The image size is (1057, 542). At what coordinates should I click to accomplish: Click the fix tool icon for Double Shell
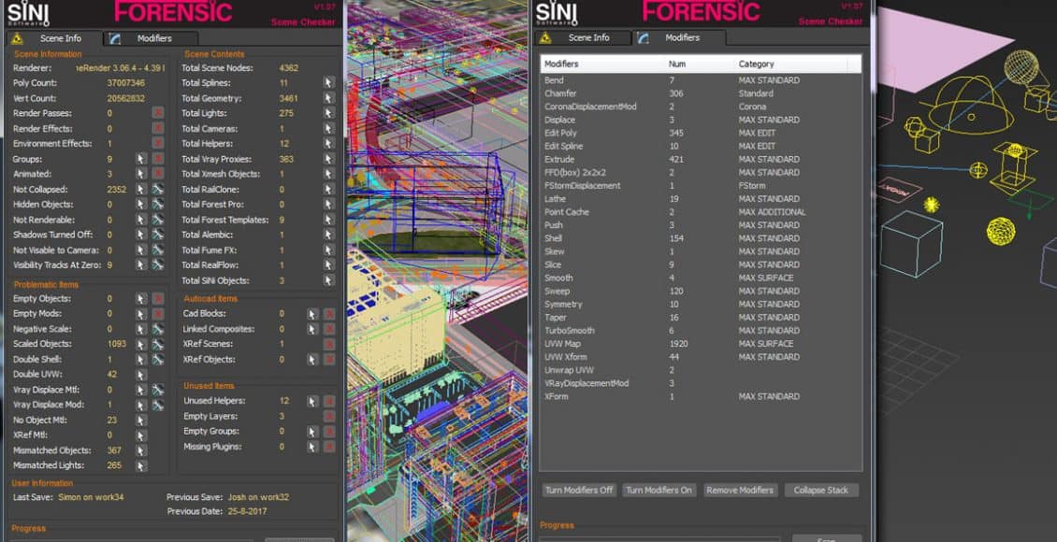pyautogui.click(x=158, y=360)
